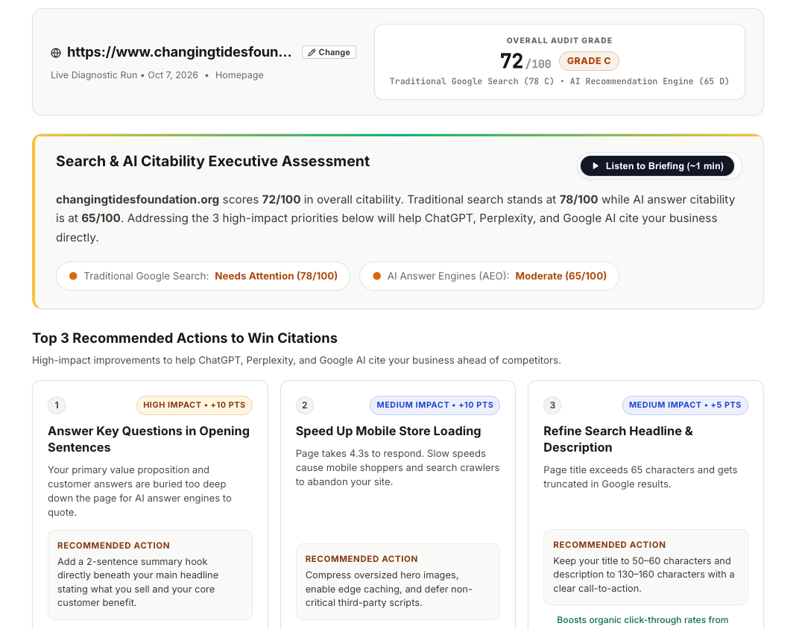Click 'Traditional Google Search (78 C)' breakdown text
This screenshot has width=799, height=629.
tap(472, 81)
